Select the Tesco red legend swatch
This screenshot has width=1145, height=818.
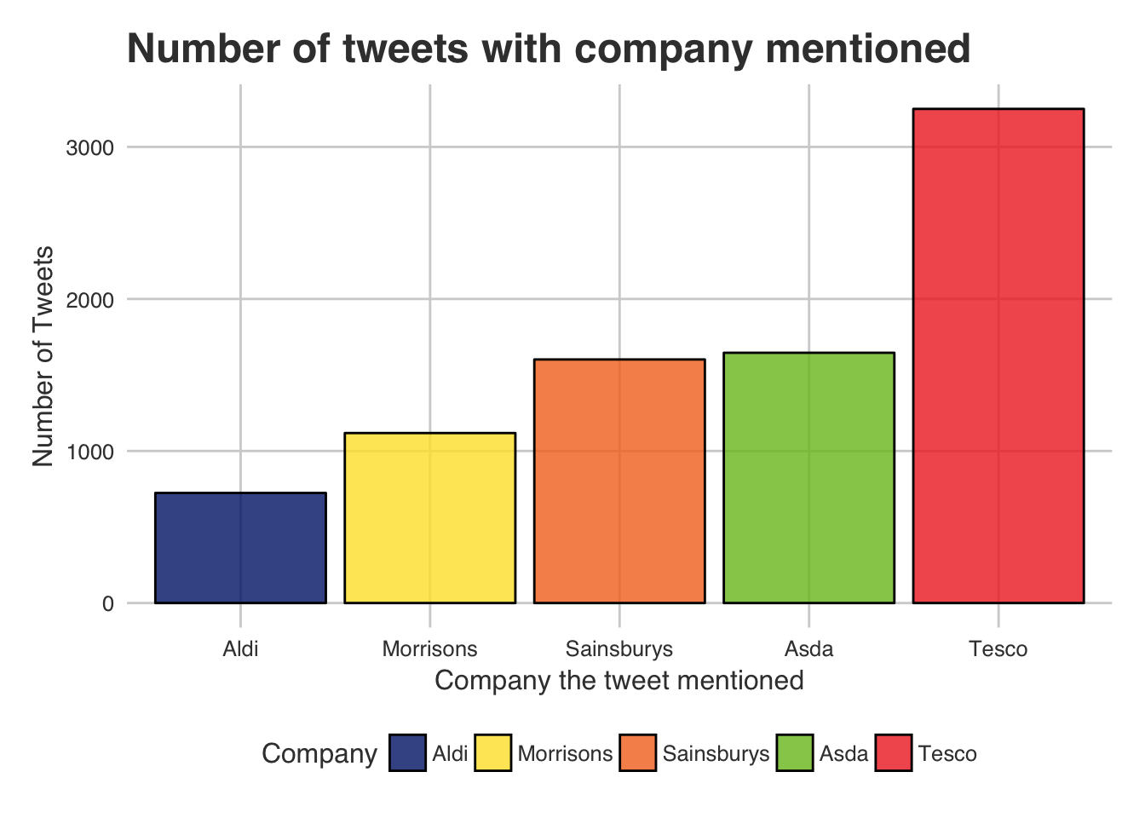click(894, 753)
